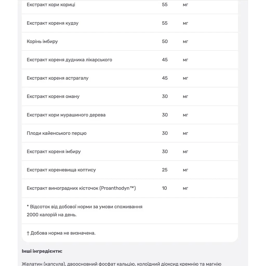The height and width of the screenshot is (266, 266).
Task: Click the Екстракт кори кориці row label
Action: [51, 5]
